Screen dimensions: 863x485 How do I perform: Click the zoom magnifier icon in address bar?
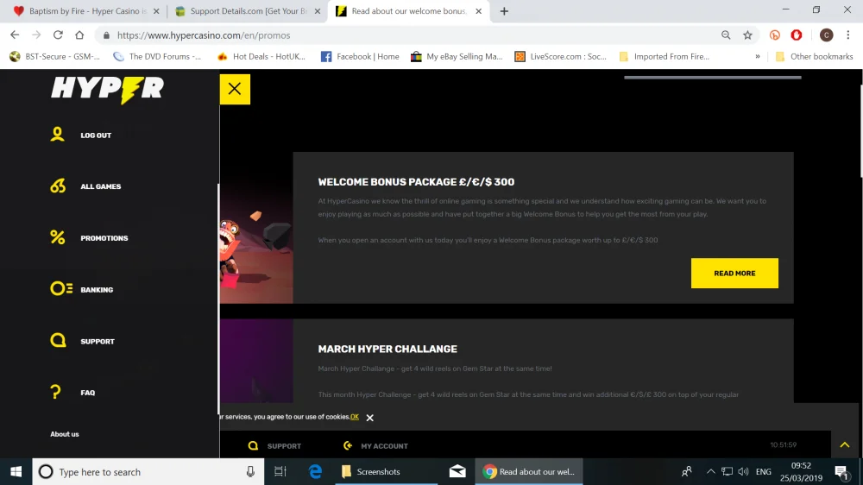point(726,35)
